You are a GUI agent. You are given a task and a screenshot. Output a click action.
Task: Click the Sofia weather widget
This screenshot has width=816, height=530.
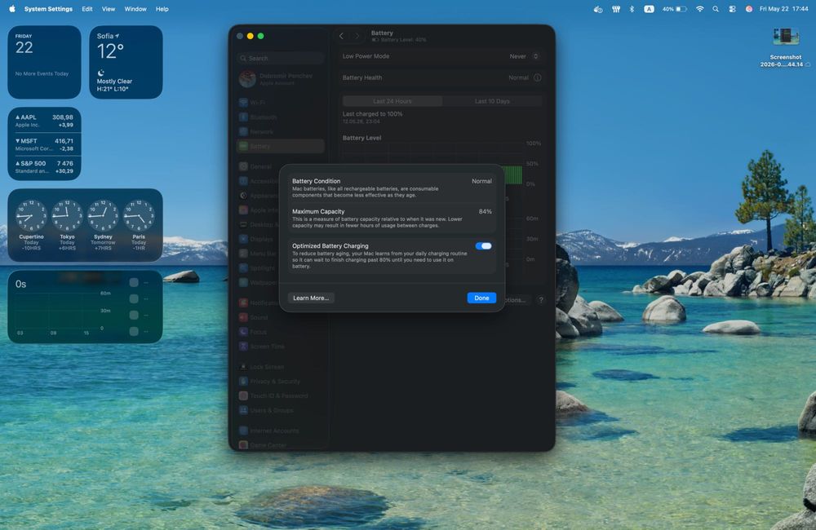126,62
